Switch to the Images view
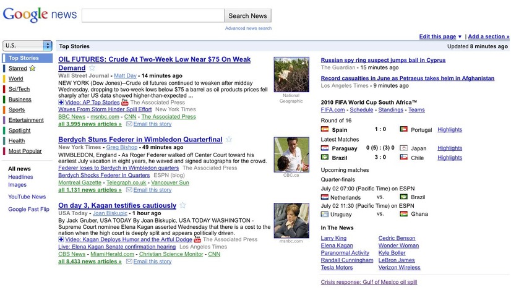511x290 pixels. [x=17, y=185]
